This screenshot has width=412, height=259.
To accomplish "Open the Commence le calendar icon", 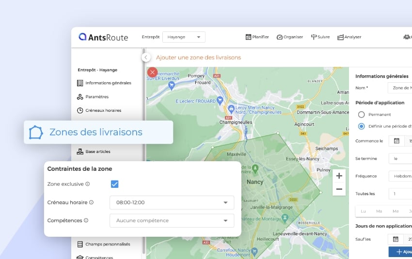I will pos(396,141).
